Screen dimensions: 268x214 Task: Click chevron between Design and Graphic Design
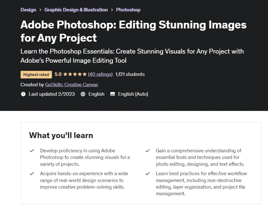point(40,10)
